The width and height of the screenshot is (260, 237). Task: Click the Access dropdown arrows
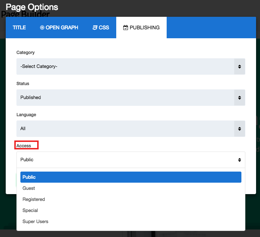(x=240, y=160)
